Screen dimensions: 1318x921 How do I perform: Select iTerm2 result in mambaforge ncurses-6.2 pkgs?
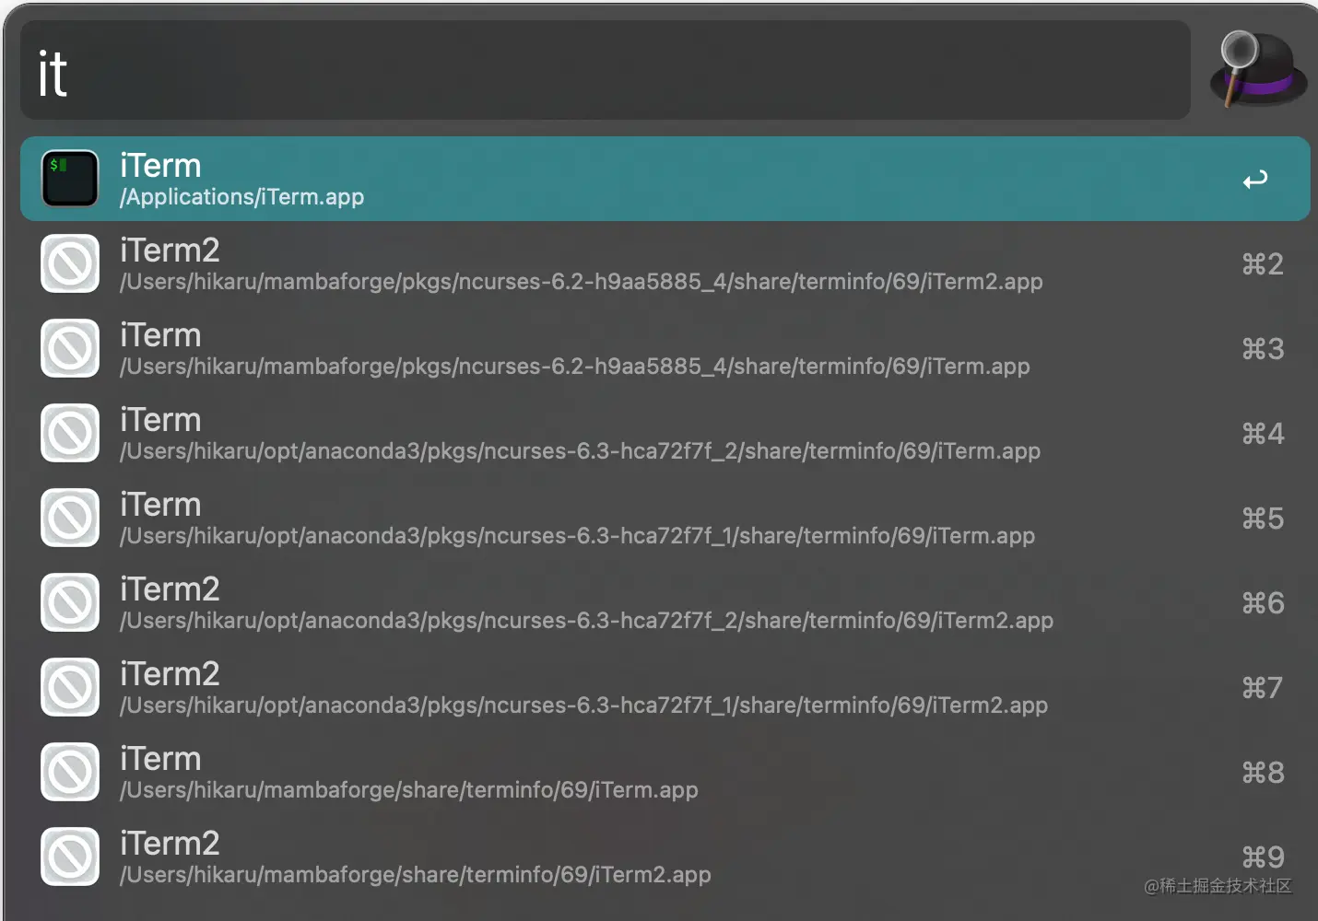tap(665, 263)
